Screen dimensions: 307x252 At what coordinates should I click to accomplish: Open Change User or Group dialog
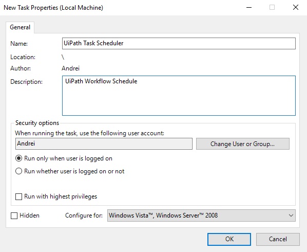coord(243,144)
